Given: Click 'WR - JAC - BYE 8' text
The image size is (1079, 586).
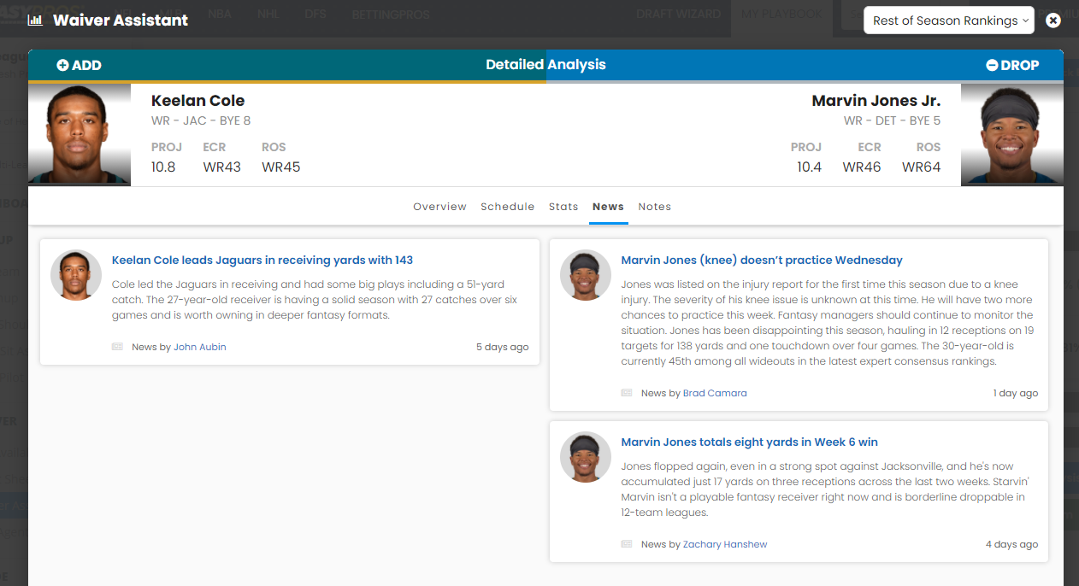Looking at the screenshot, I should pos(201,120).
